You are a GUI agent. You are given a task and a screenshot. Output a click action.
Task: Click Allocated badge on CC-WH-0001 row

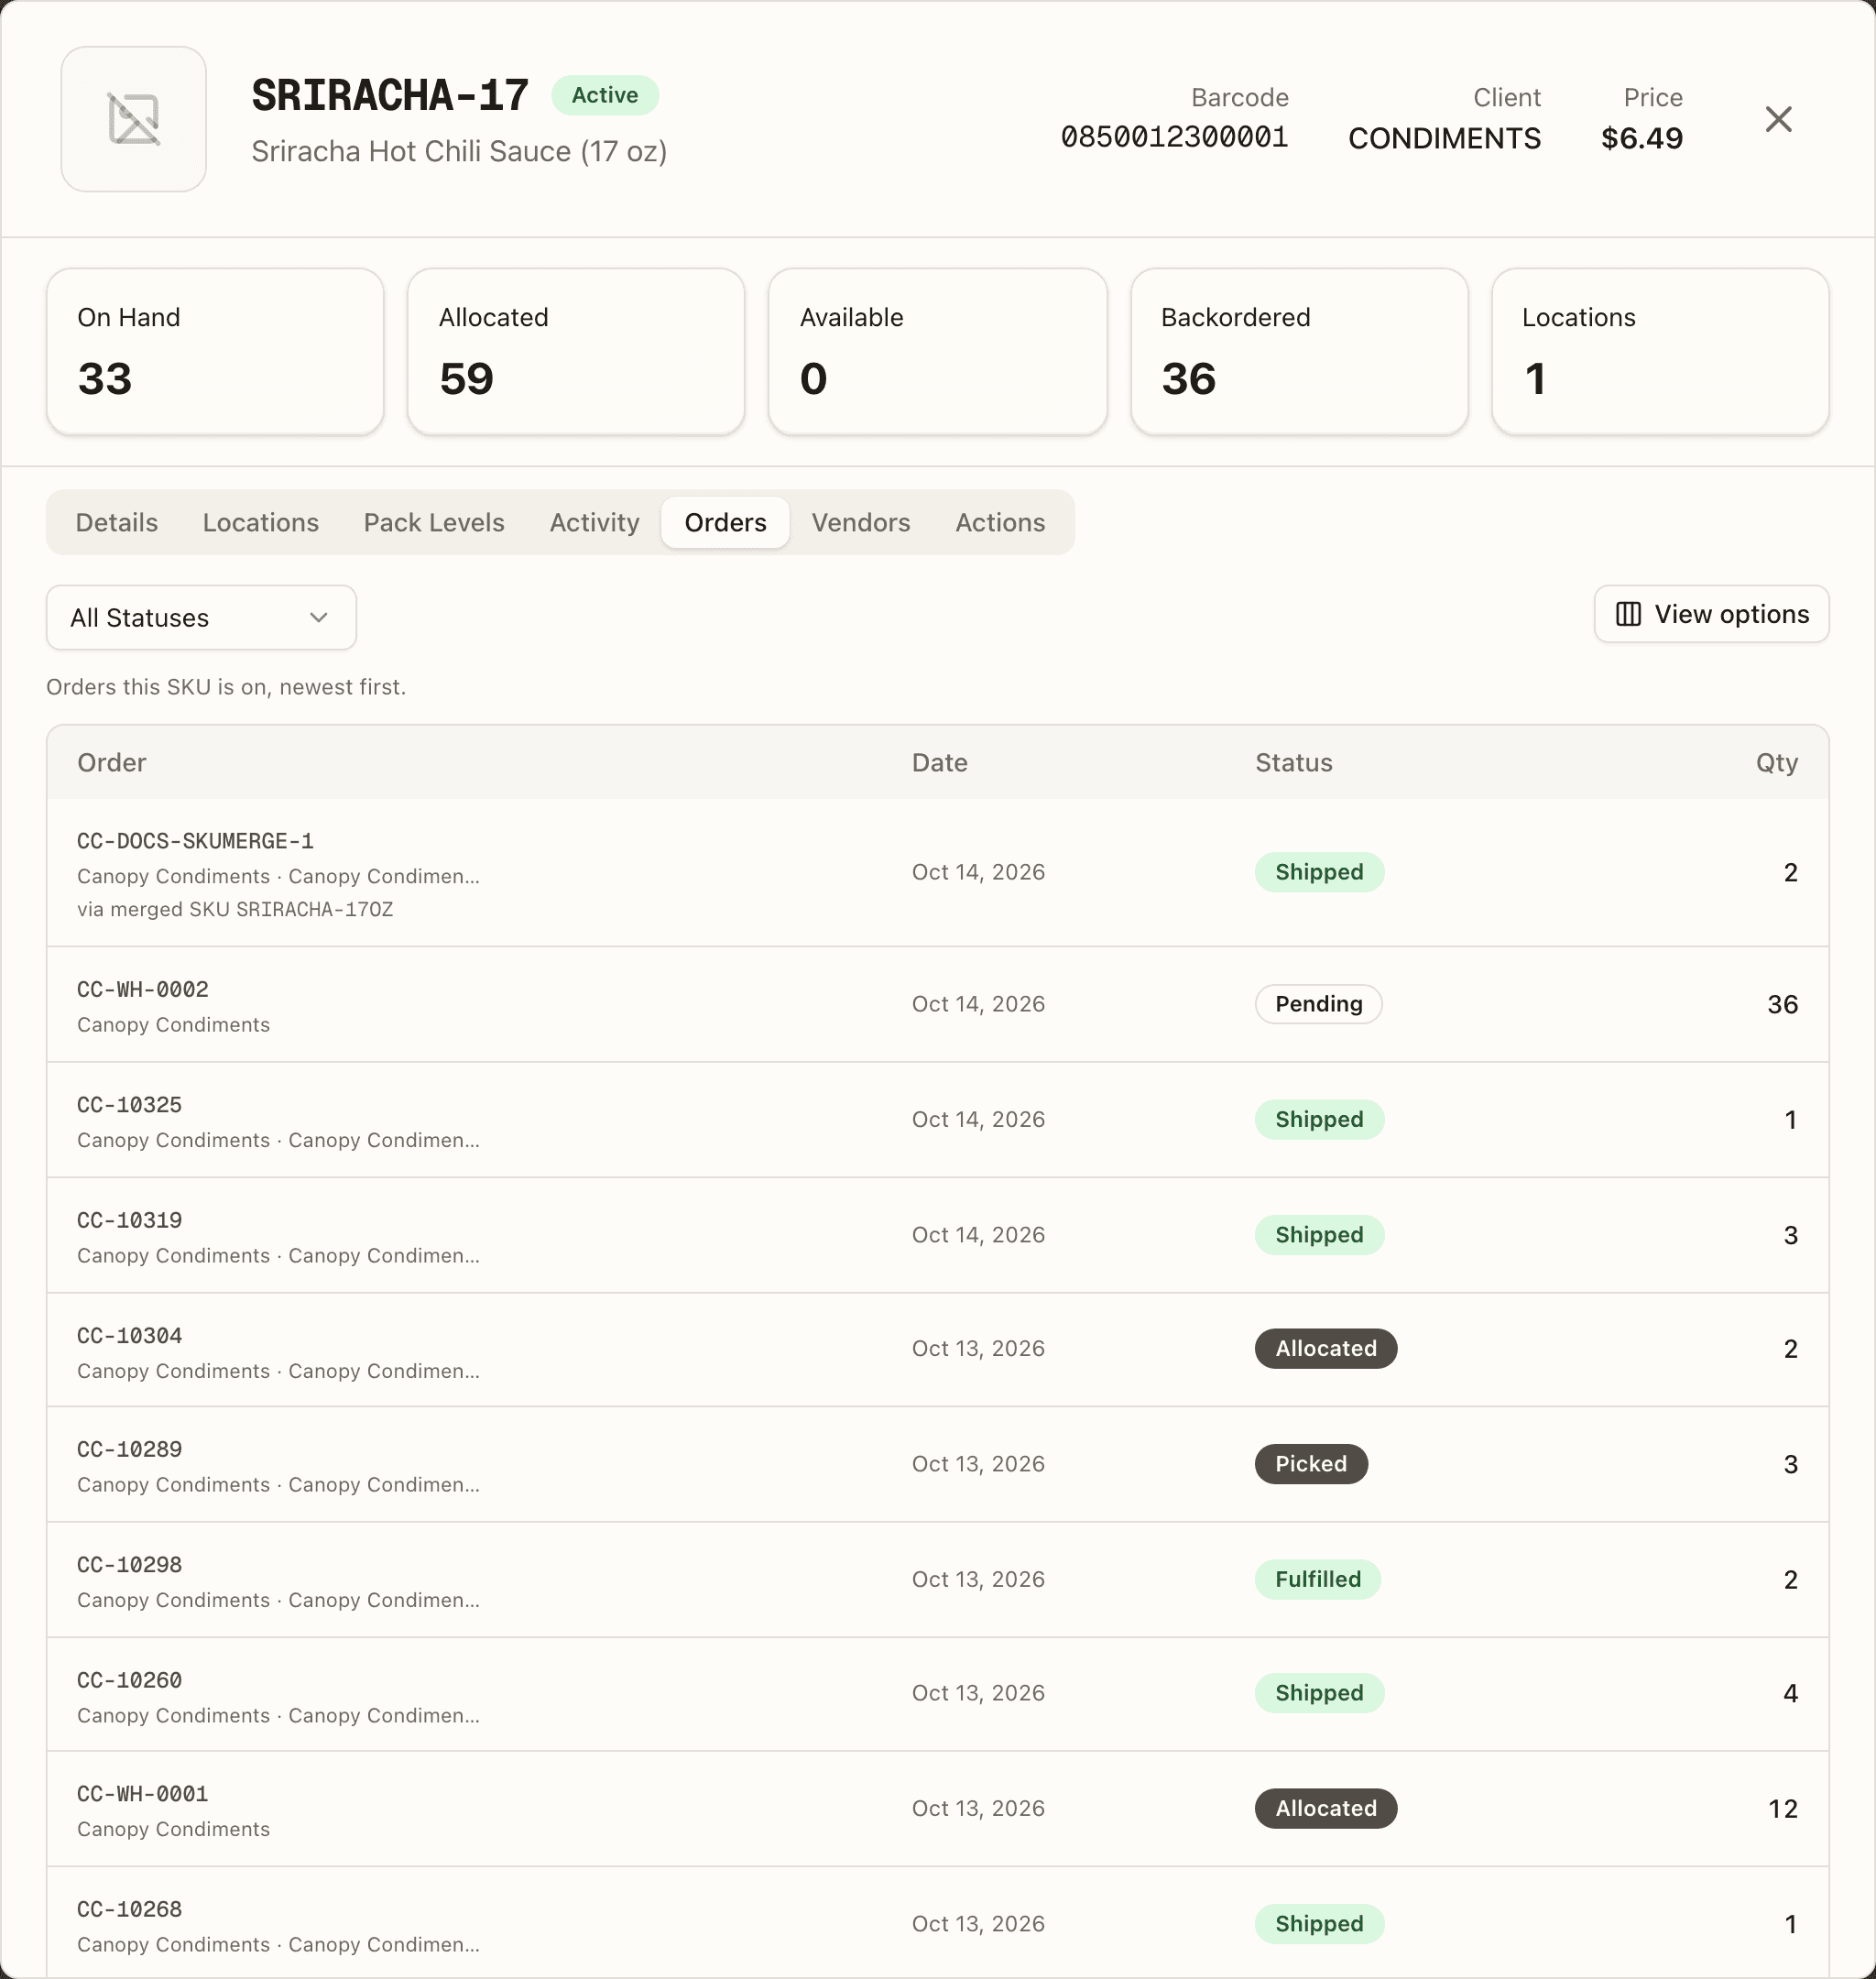(1326, 1808)
